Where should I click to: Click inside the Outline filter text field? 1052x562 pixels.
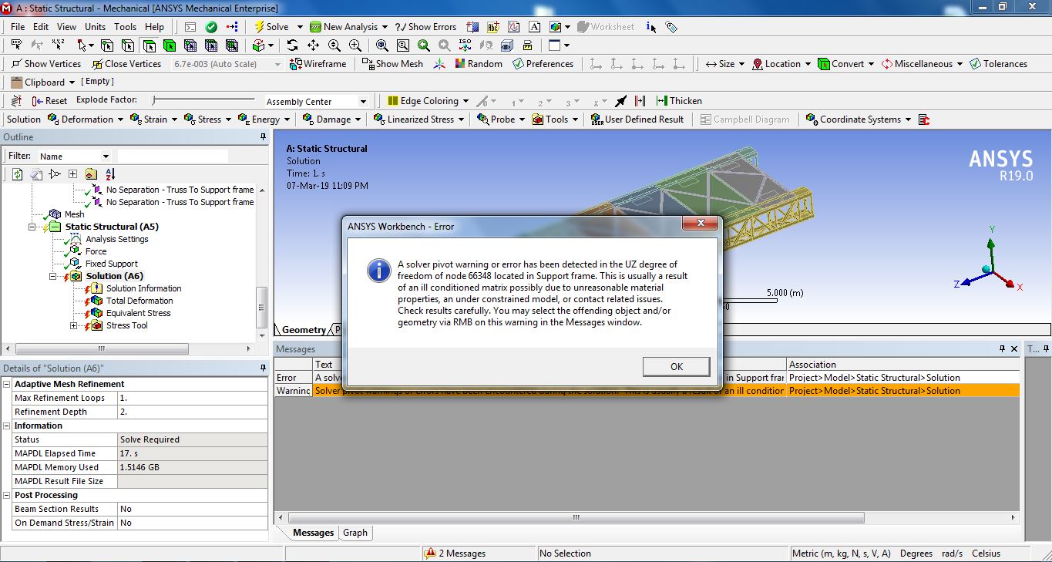pyautogui.click(x=173, y=155)
